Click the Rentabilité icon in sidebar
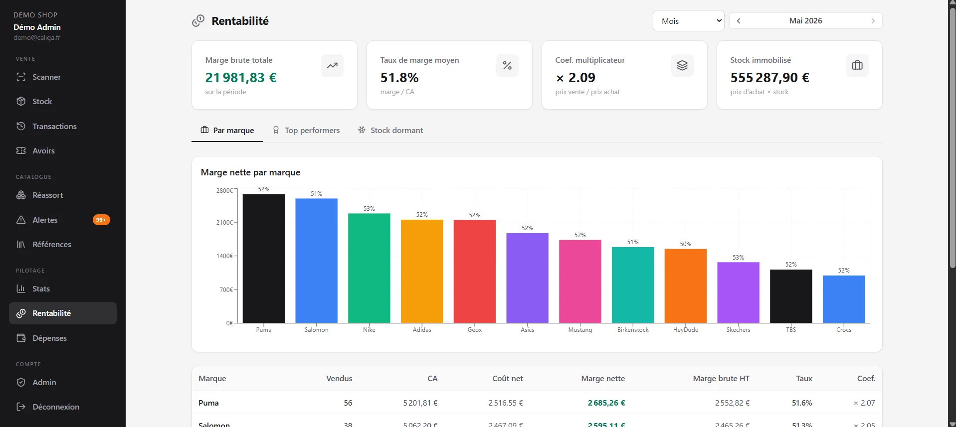Image resolution: width=956 pixels, height=427 pixels. (21, 313)
